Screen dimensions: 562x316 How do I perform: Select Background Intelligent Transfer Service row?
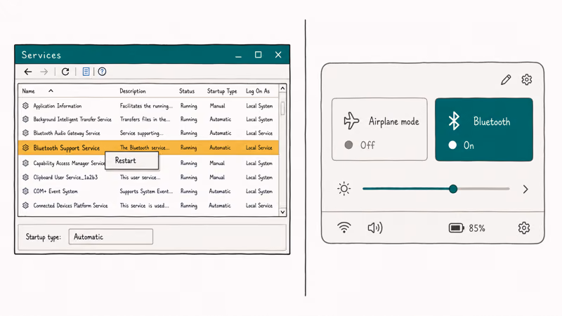(148, 119)
